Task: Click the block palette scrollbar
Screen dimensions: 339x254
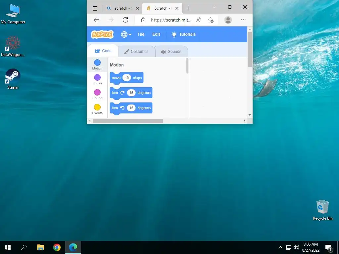Action: [187, 66]
